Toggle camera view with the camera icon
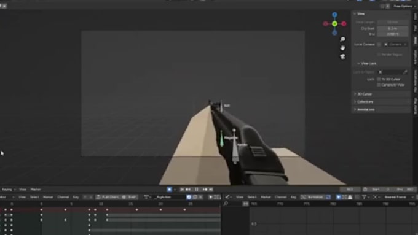The width and height of the screenshot is (418, 235). (342, 56)
